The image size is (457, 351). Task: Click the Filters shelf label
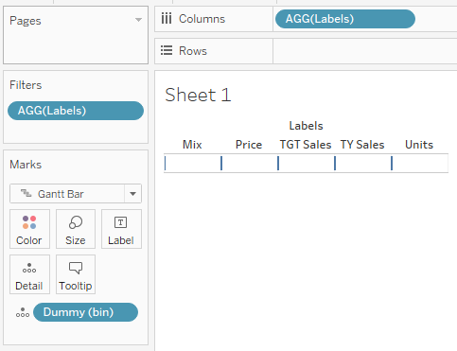26,85
